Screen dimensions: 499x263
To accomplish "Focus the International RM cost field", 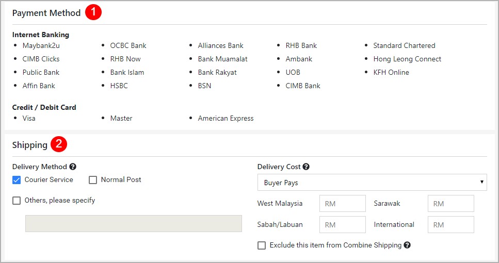I will [451, 224].
